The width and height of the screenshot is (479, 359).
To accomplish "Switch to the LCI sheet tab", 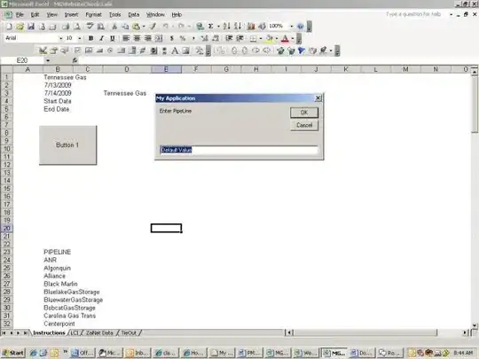I will coord(75,333).
